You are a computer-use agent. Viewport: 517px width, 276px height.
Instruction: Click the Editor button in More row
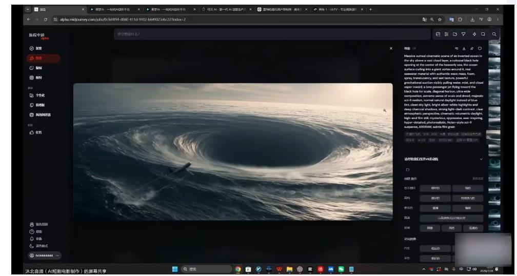tap(468, 208)
